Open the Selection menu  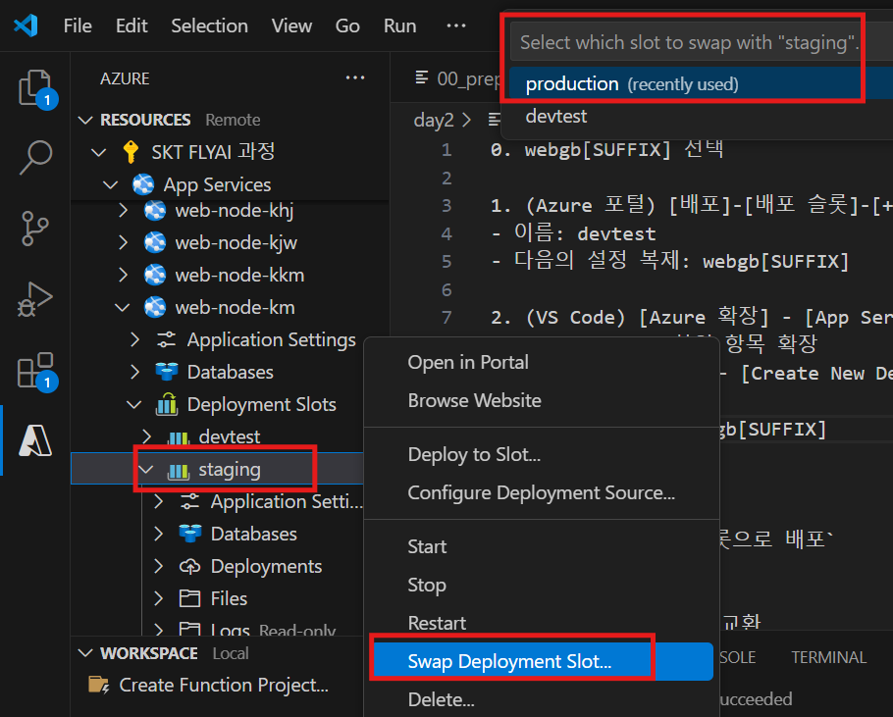[x=210, y=26]
